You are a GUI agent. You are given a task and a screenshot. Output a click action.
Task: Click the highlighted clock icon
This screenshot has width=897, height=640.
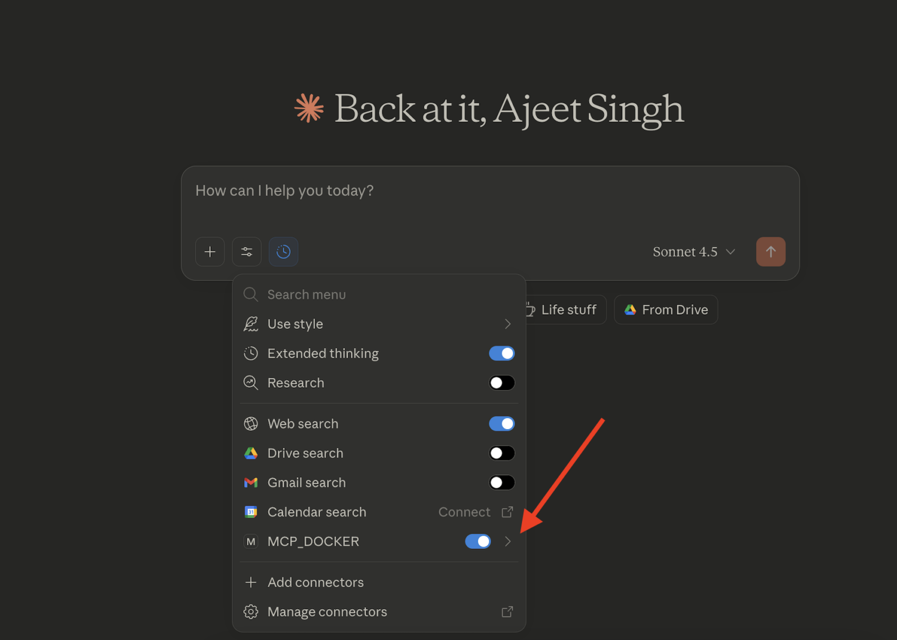pyautogui.click(x=283, y=252)
